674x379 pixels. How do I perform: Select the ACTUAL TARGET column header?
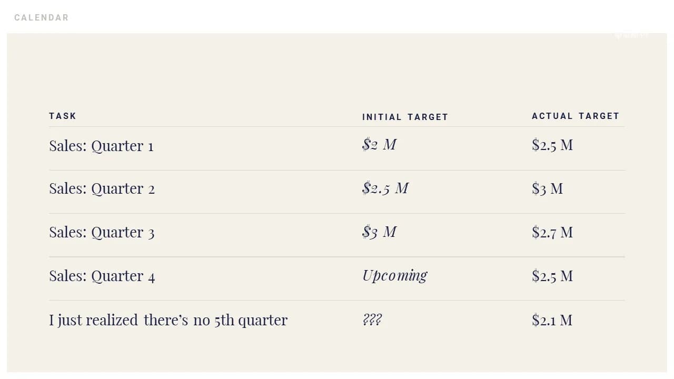(x=576, y=116)
